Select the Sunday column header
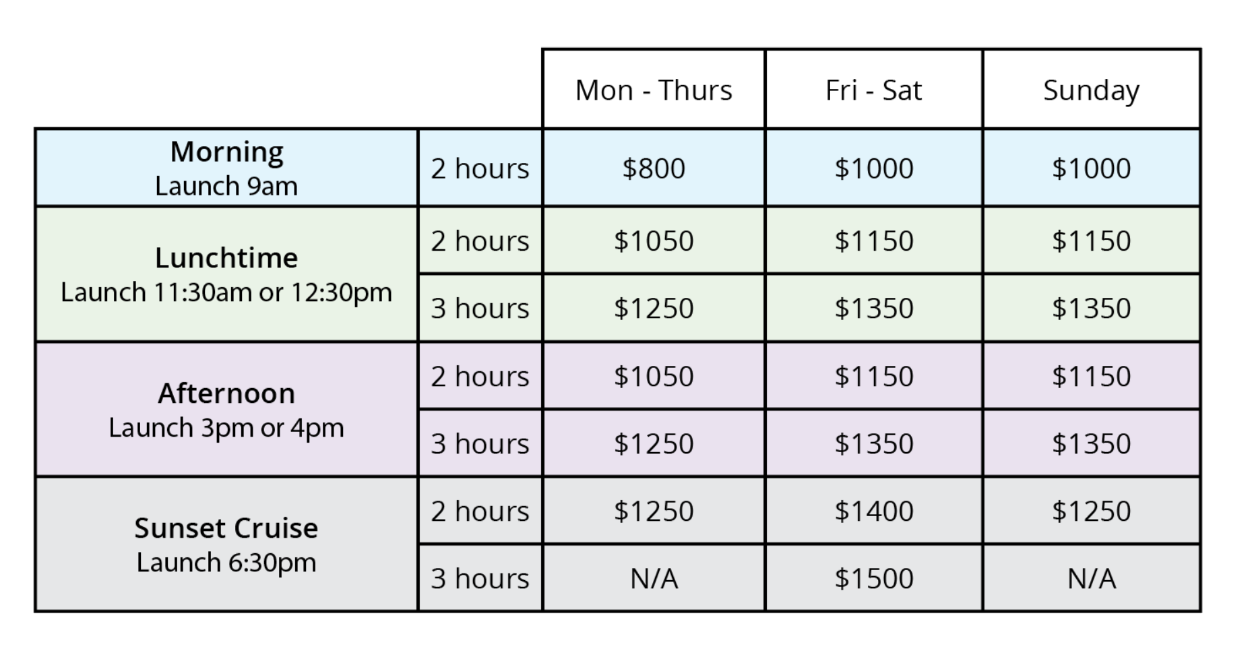 [1091, 90]
